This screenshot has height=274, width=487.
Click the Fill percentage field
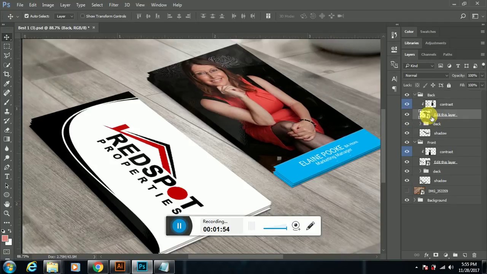pos(473,85)
